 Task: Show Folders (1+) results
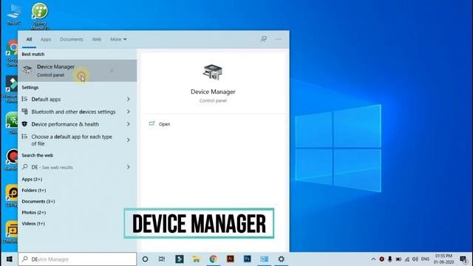(34, 191)
